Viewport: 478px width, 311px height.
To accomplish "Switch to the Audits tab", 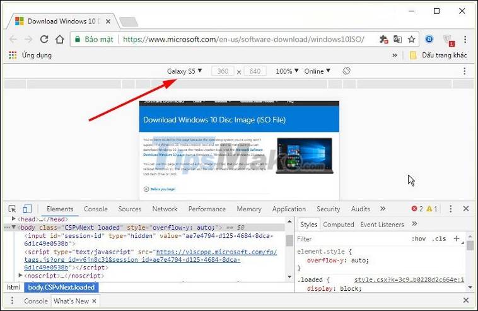I will pos(360,209).
